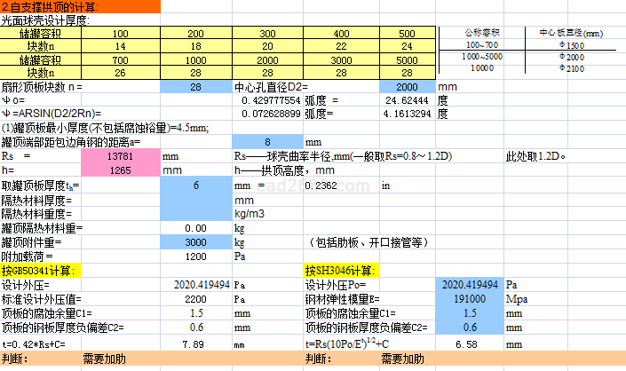Screen dimensions: 626x371
Task: Select the orange title cell 2.自支撑拱顶的计算
Action: (x=80, y=7)
